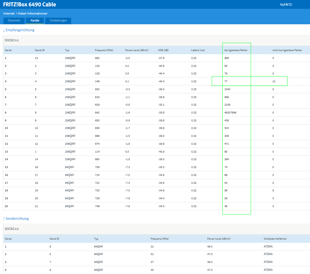310x274 pixels.
Task: Select the error count 48307996 cell
Action: [x=230, y=113]
